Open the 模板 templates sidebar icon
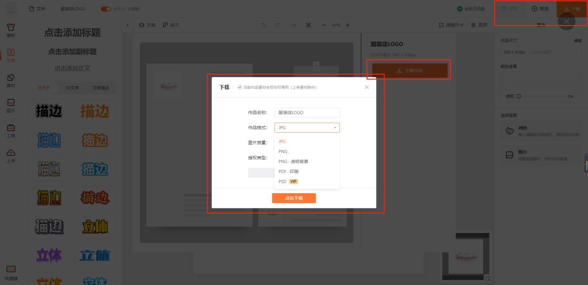The width and height of the screenshot is (588, 285). point(11,30)
